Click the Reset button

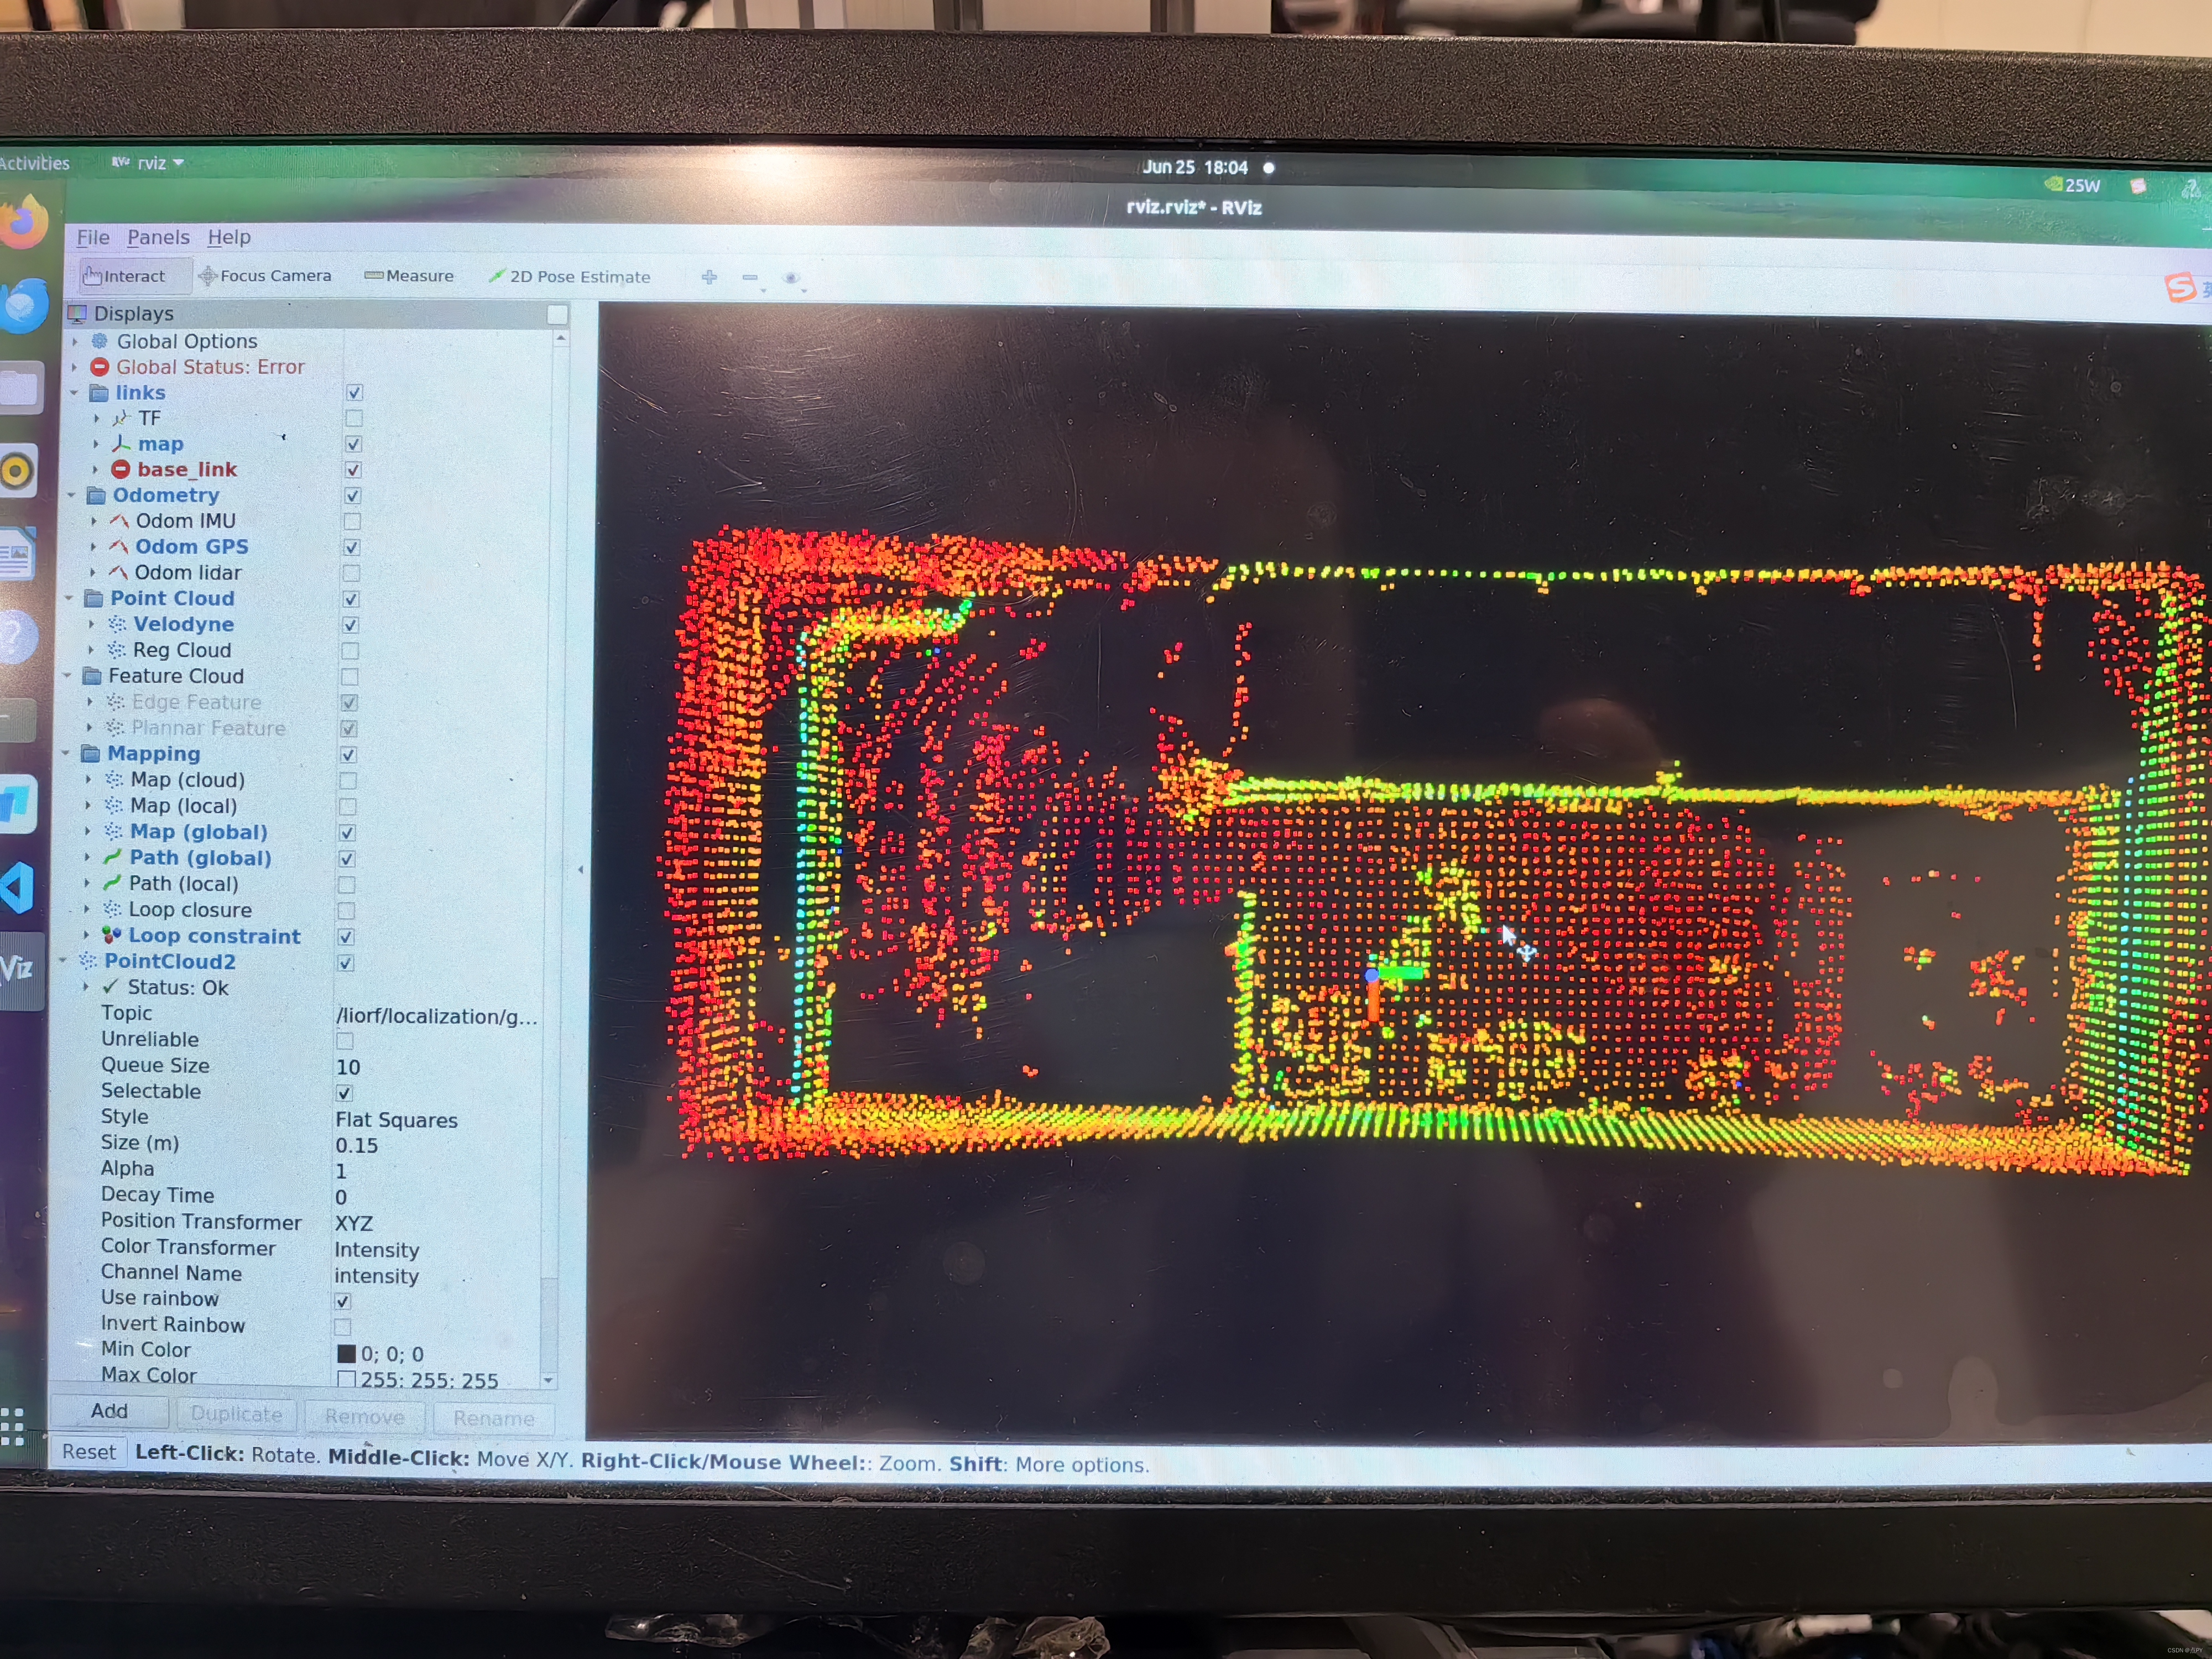(x=89, y=1452)
